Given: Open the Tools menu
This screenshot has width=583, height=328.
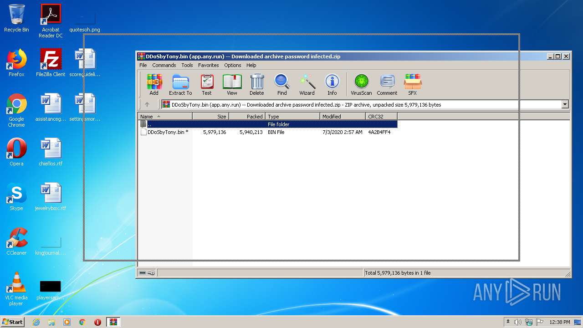Looking at the screenshot, I should click(187, 65).
